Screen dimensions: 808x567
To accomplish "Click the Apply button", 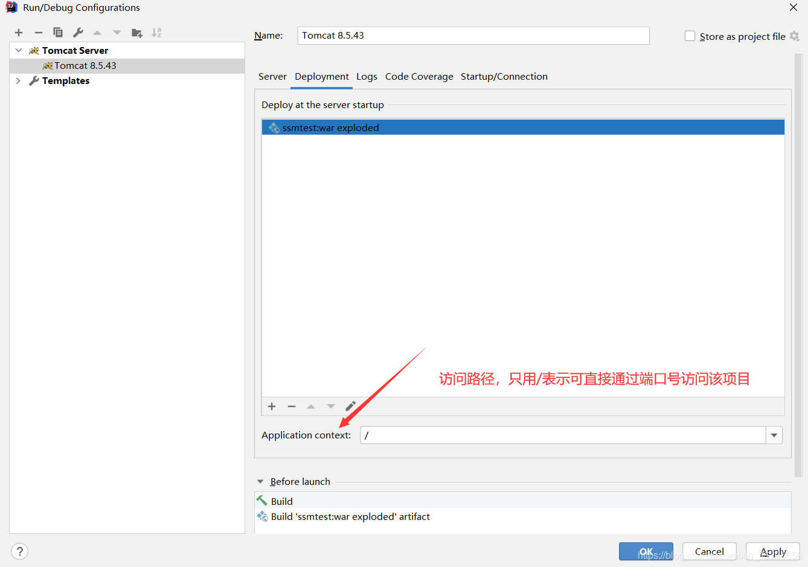I will pos(772,551).
